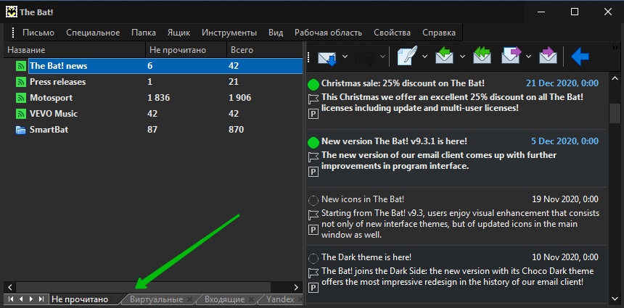Click the RSS icon beside VEVO Music
The width and height of the screenshot is (624, 308).
[21, 114]
